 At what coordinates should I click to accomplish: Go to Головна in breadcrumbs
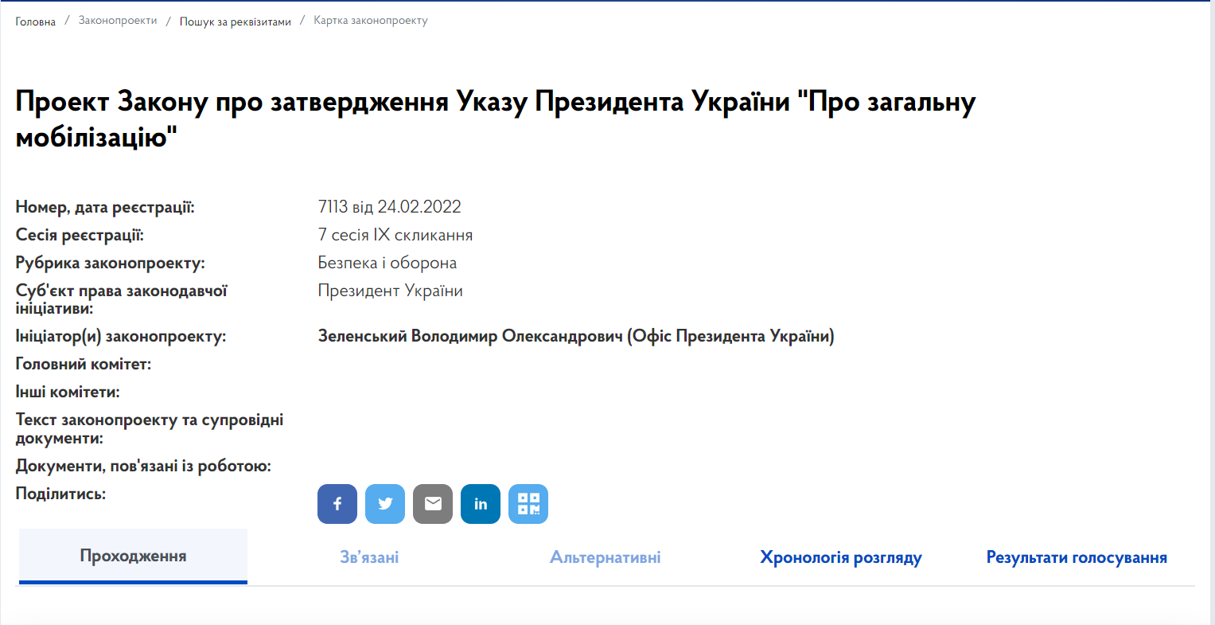point(36,21)
